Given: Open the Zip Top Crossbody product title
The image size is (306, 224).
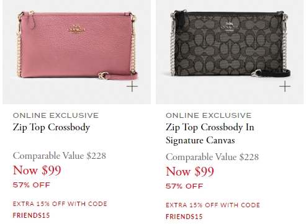Looking at the screenshot, I should pos(52,127).
